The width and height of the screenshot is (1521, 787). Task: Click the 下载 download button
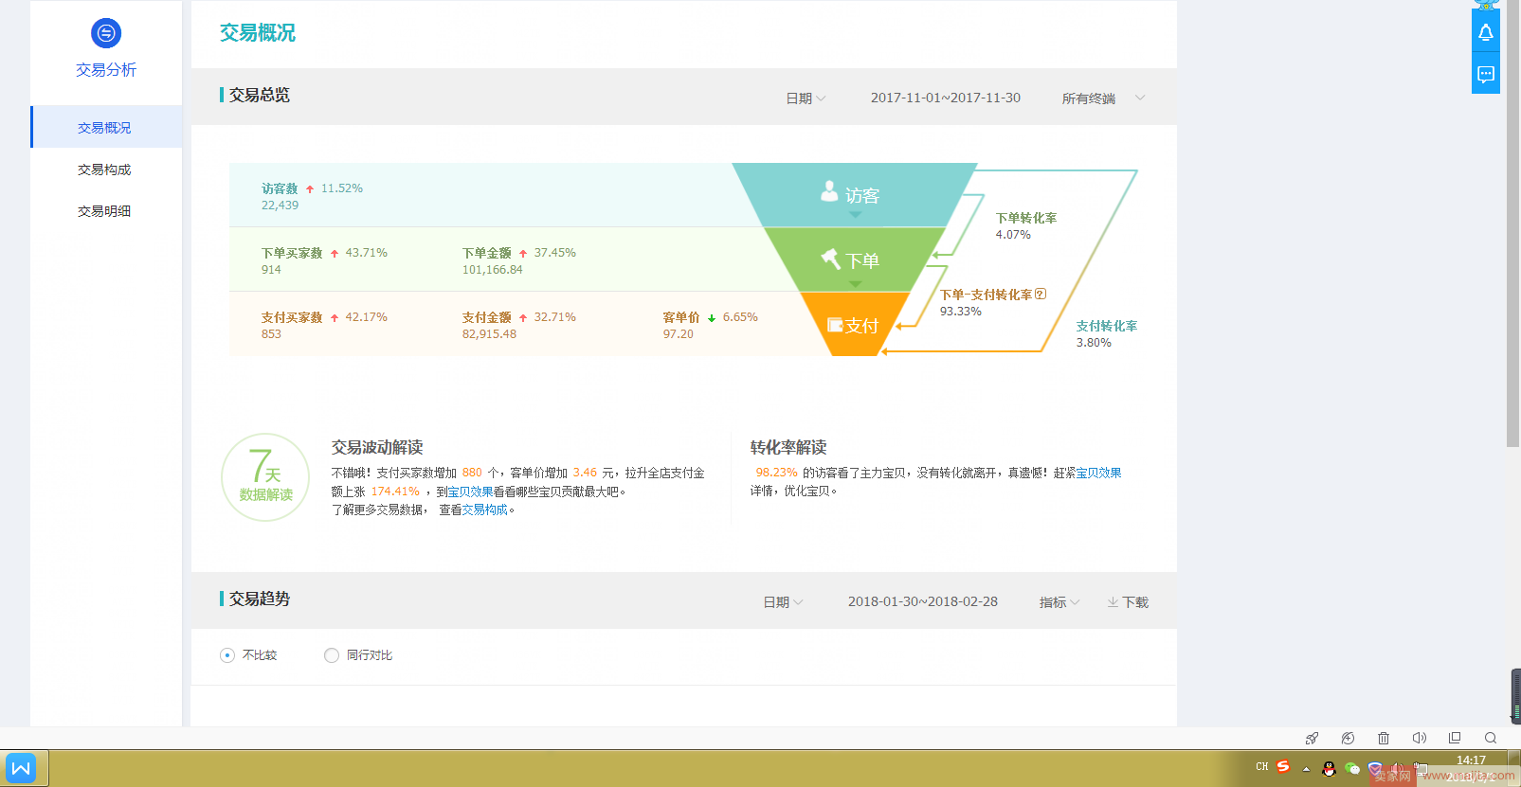1128,602
